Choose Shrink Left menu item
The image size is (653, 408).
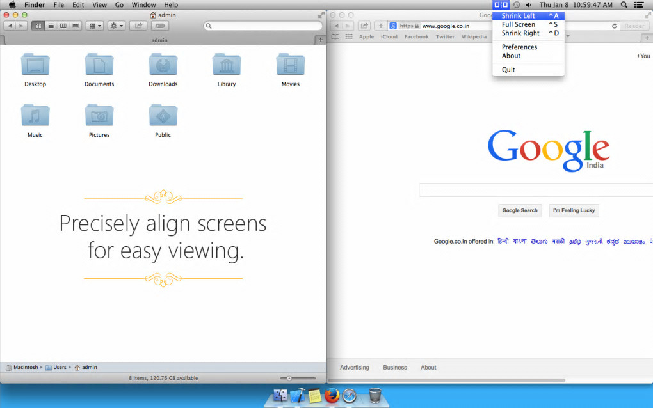pyautogui.click(x=528, y=16)
